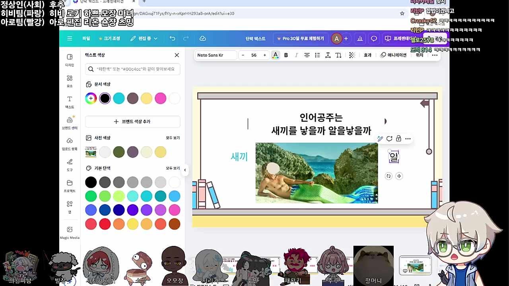
Task: Open the comments speech bubble
Action: tap(374, 39)
